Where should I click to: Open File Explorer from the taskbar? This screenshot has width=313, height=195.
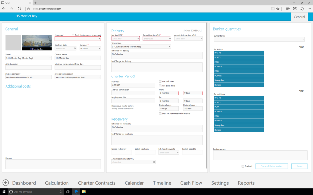84,192
